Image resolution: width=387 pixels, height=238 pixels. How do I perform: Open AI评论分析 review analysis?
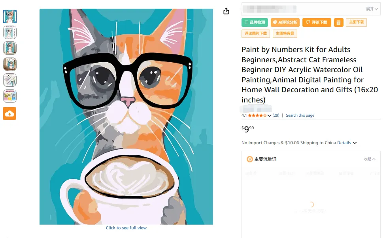click(285, 22)
